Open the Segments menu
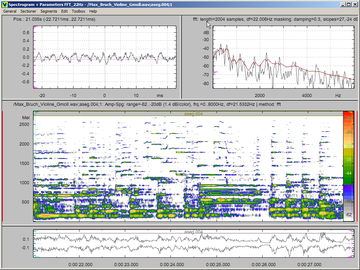Viewport: 360px width, 270px height. (49, 11)
